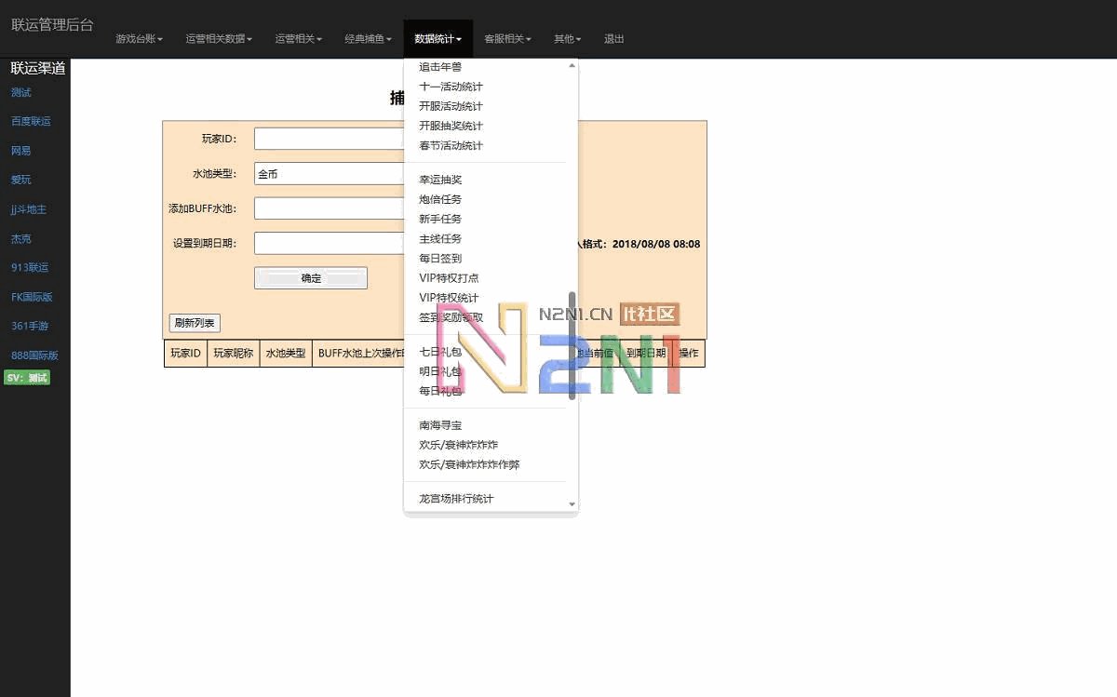Expand the 客服相关 dropdown
The width and height of the screenshot is (1117, 697).
[x=506, y=38]
